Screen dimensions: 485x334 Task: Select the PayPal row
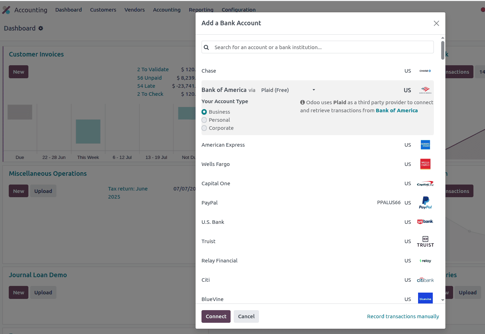[317, 203]
